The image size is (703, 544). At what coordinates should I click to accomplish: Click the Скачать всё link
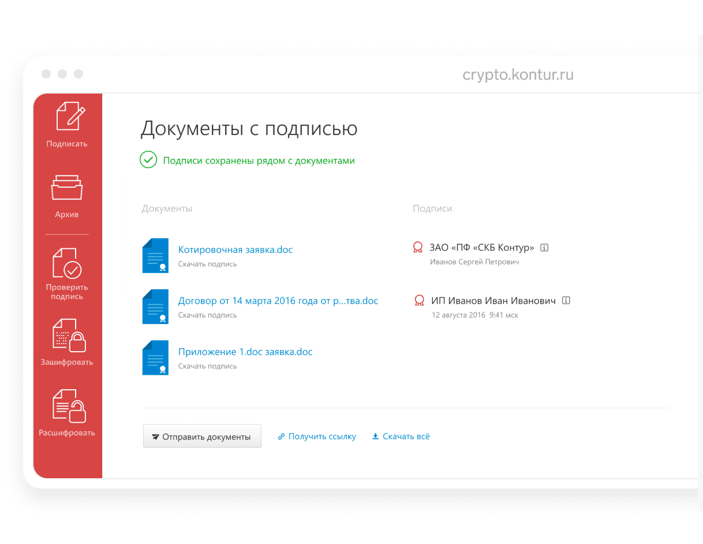401,437
